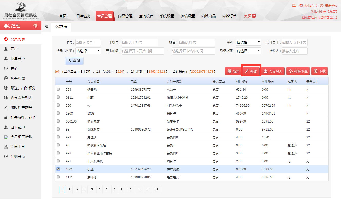Switch to the 会员列表 tab
This screenshot has width=341, height=200.
61,27
